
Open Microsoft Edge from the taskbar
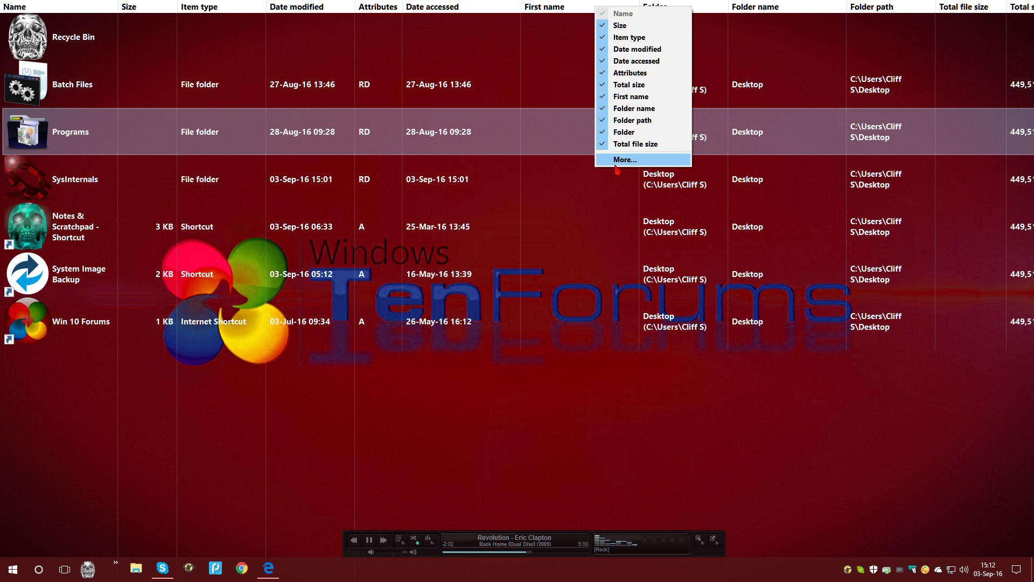tap(268, 570)
